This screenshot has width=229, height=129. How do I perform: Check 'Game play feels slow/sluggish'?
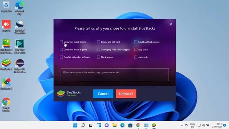(99, 49)
